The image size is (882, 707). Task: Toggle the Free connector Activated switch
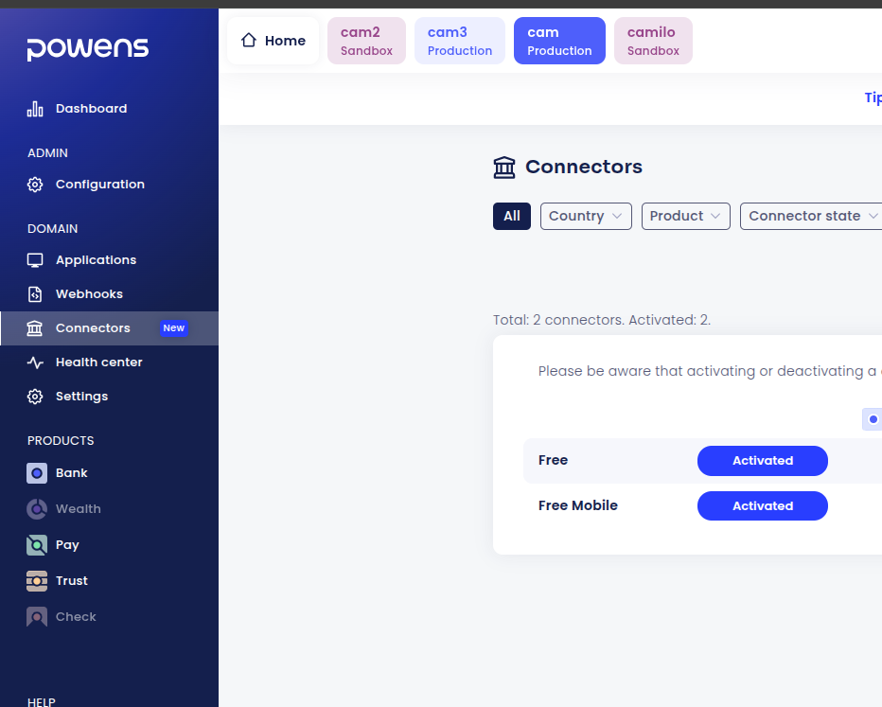tap(762, 461)
